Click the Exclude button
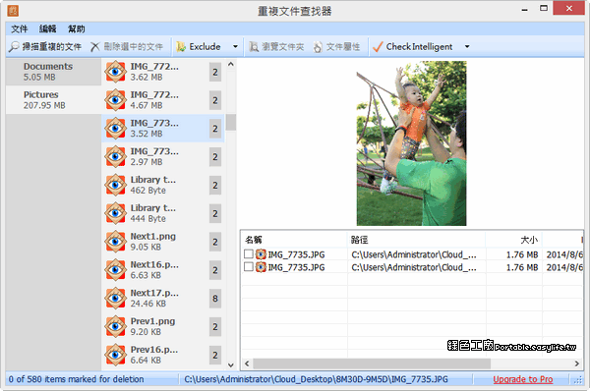Screen dimensions: 590x391 click(199, 46)
